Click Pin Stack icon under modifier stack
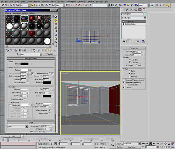Screen dimensions: 175x149 124,41
